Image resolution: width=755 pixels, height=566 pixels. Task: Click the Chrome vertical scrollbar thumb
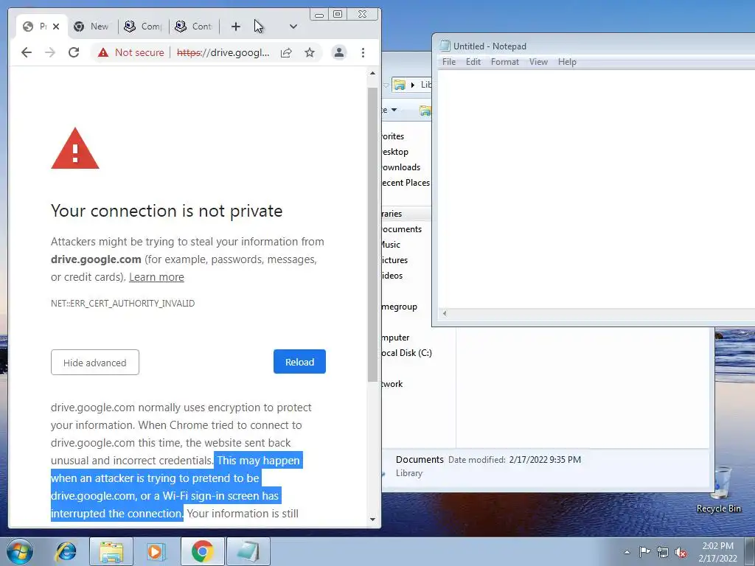coord(372,235)
